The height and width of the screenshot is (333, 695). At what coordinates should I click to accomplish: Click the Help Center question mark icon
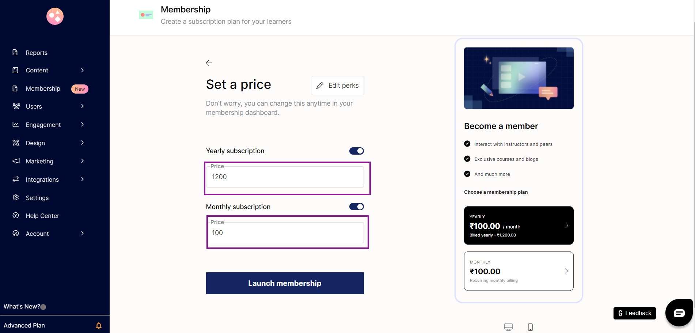(x=16, y=215)
